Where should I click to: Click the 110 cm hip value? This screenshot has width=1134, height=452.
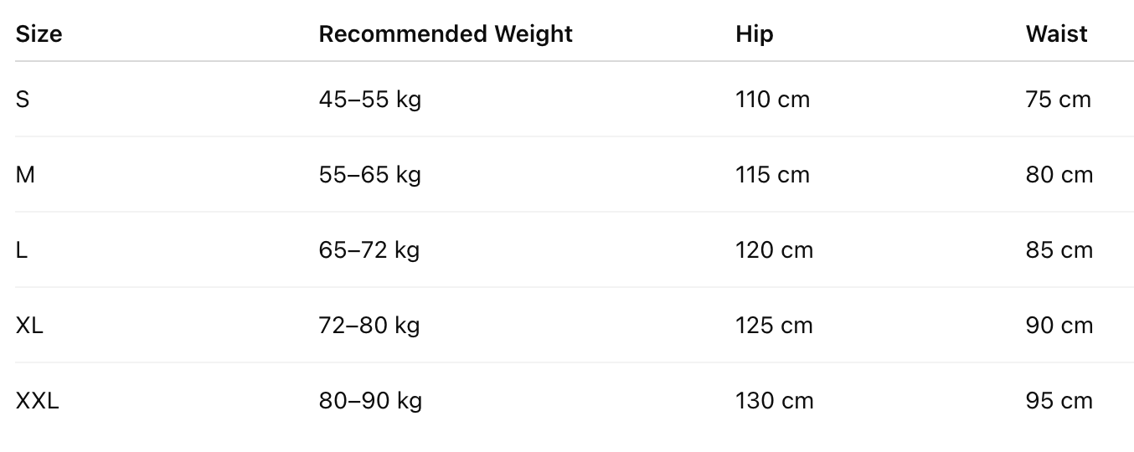click(x=773, y=100)
